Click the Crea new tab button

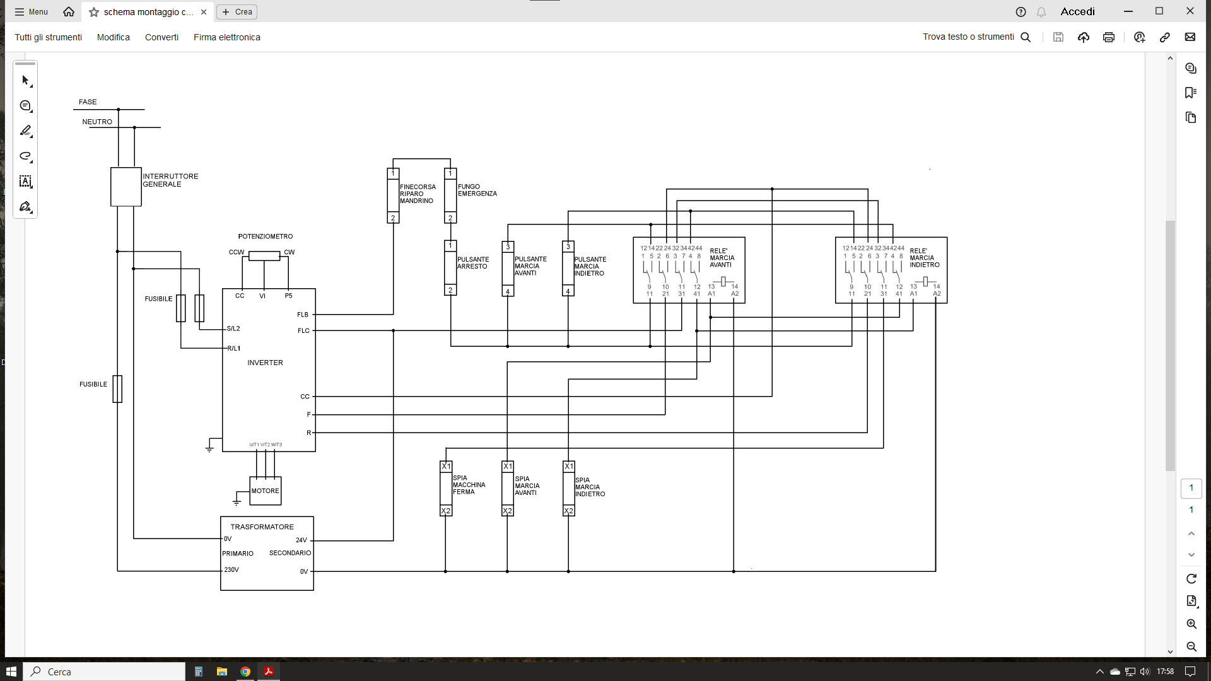click(237, 12)
